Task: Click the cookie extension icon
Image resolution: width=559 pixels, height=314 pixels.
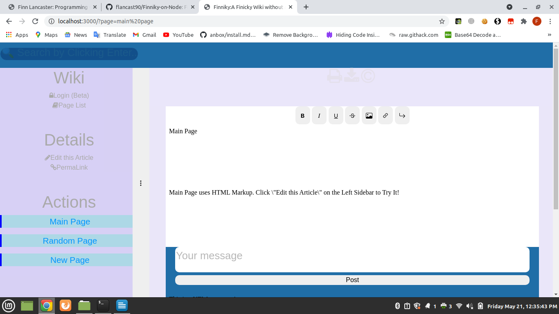Action: [485, 21]
